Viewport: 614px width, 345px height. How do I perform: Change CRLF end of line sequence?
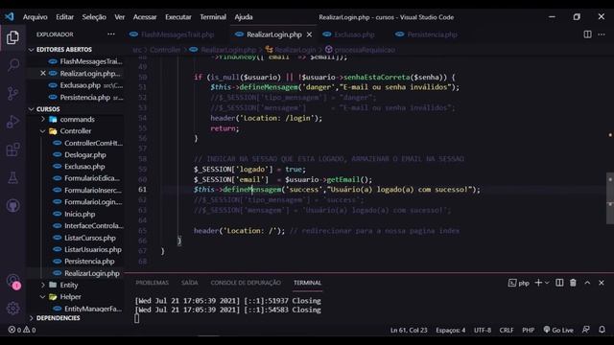pyautogui.click(x=507, y=330)
